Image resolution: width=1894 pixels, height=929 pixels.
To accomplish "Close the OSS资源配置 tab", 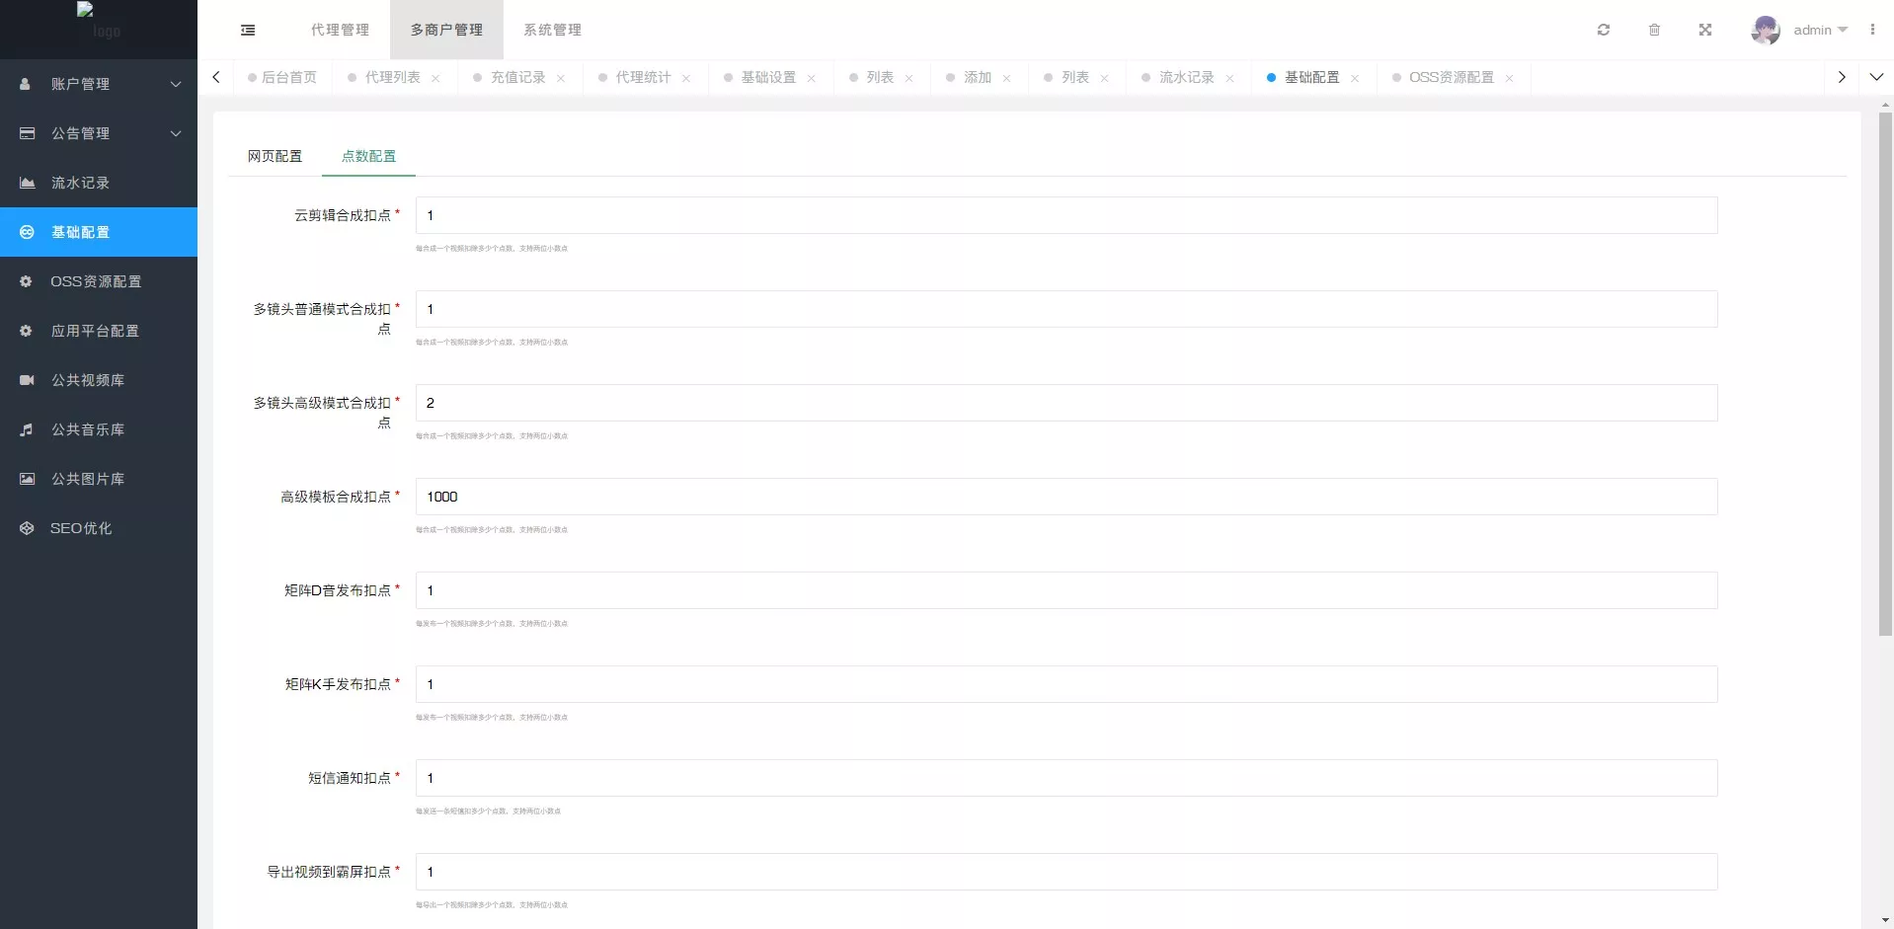I will [x=1510, y=77].
